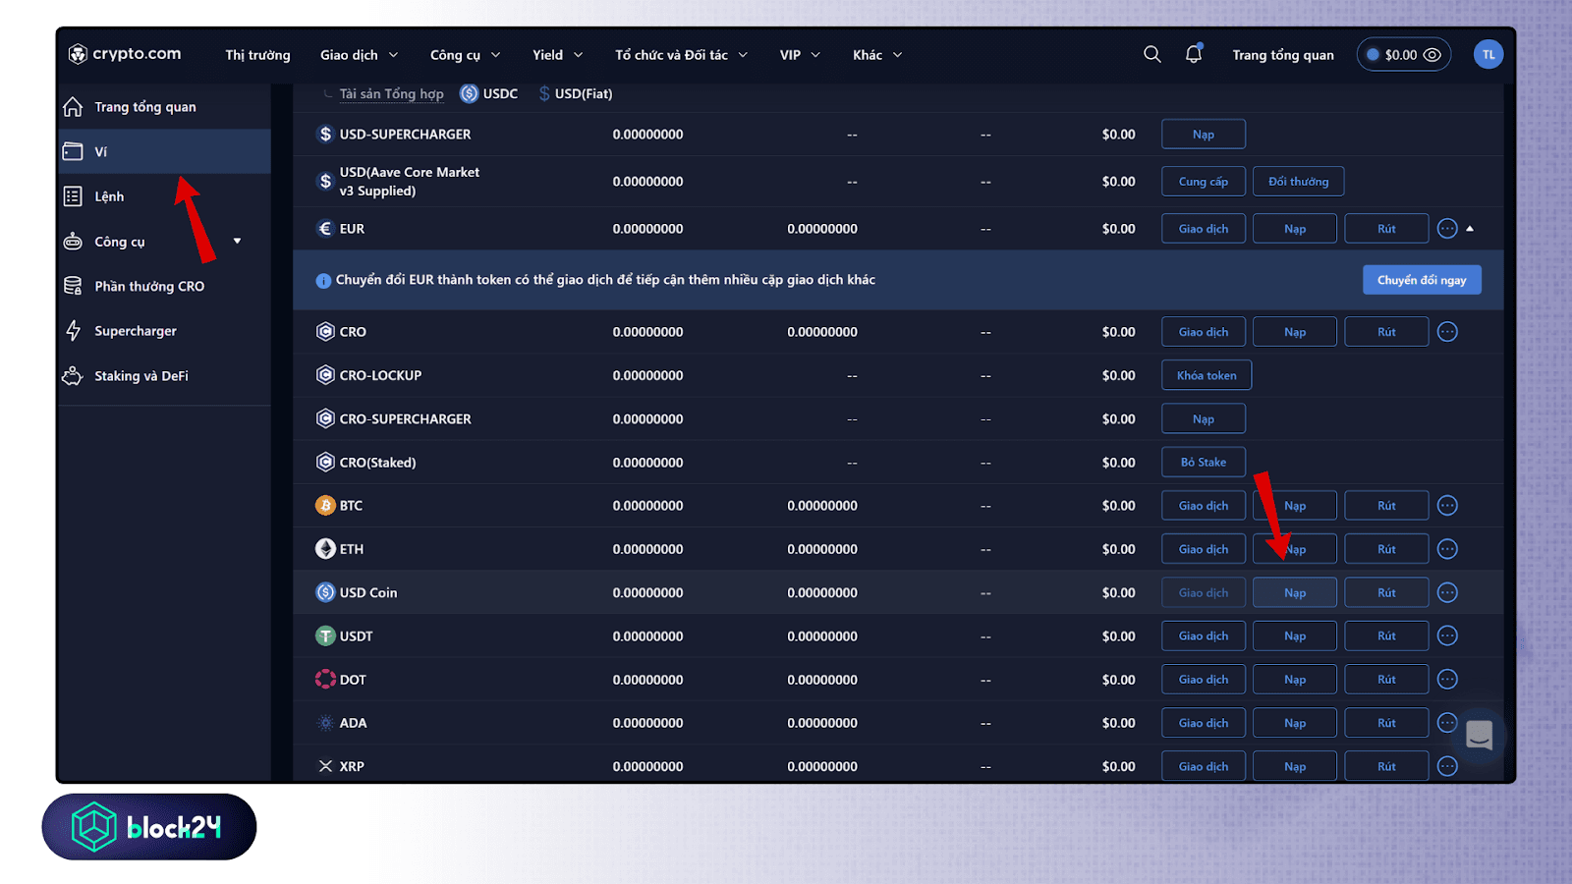Click the USD Coin icon

[x=325, y=592]
